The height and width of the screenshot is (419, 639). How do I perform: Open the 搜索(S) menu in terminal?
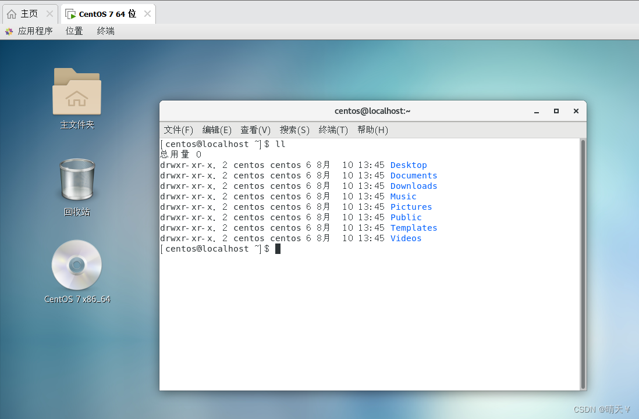click(x=294, y=130)
